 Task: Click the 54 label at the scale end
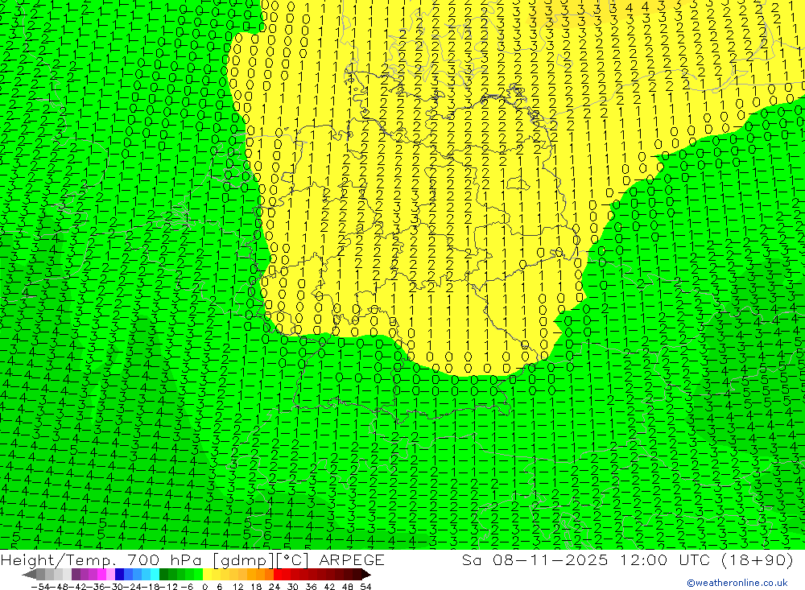(x=365, y=586)
